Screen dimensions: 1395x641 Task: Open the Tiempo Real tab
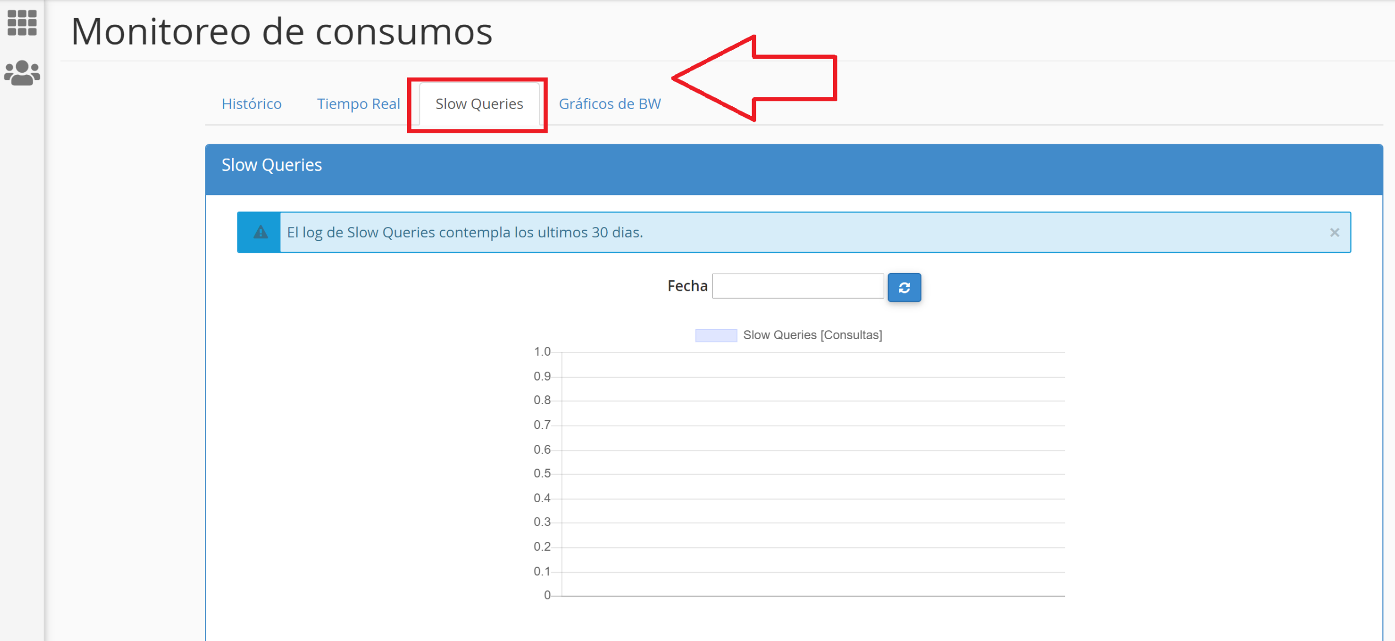pyautogui.click(x=358, y=104)
